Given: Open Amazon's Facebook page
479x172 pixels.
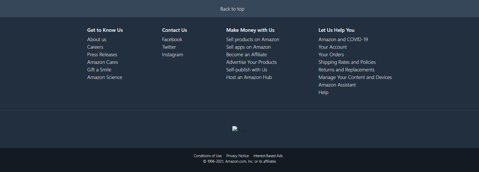Looking at the screenshot, I should point(172,39).
